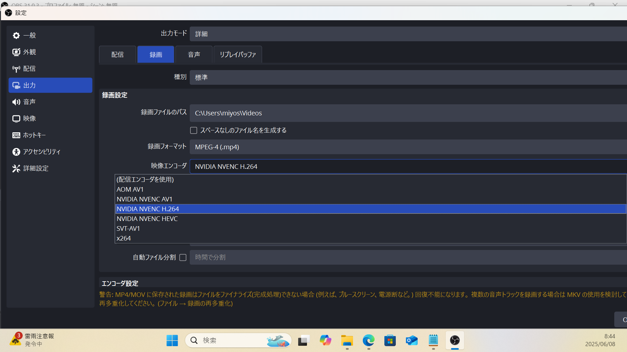
Task: Switch to the 録画 tab
Action: click(156, 54)
